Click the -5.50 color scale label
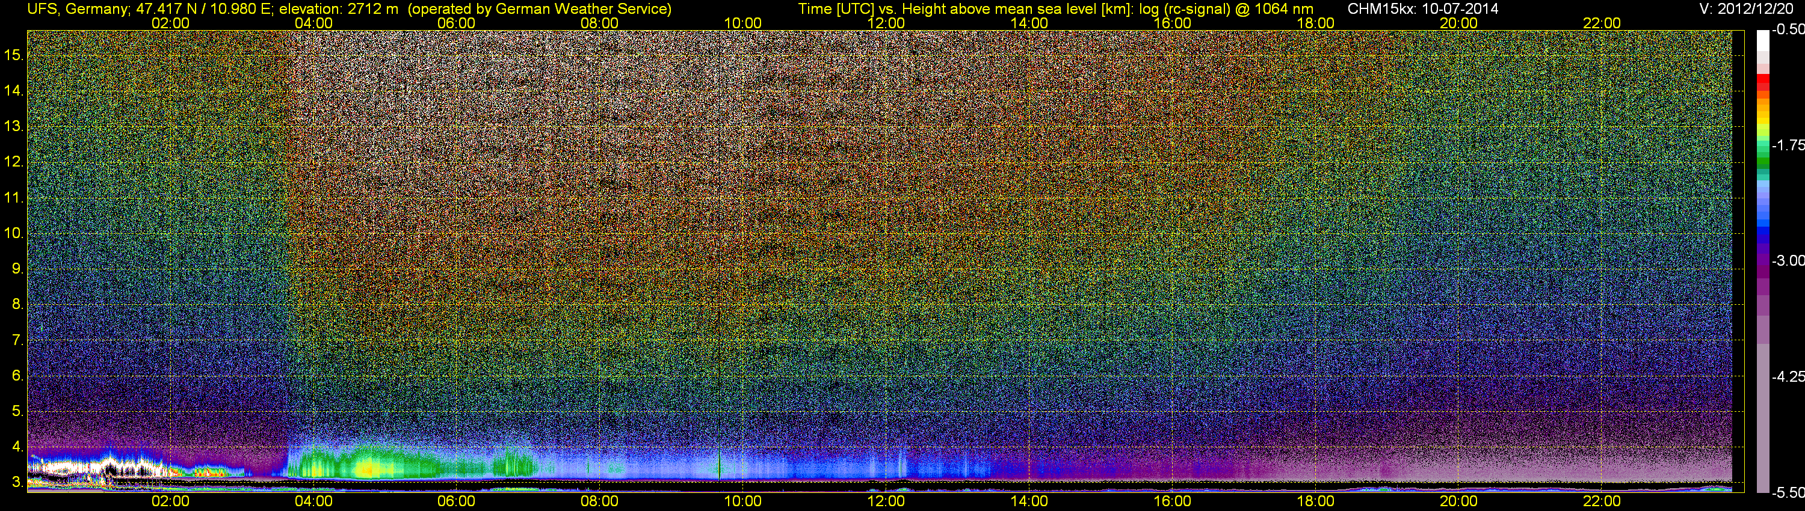Screen dimensions: 1805x511 [1788, 493]
